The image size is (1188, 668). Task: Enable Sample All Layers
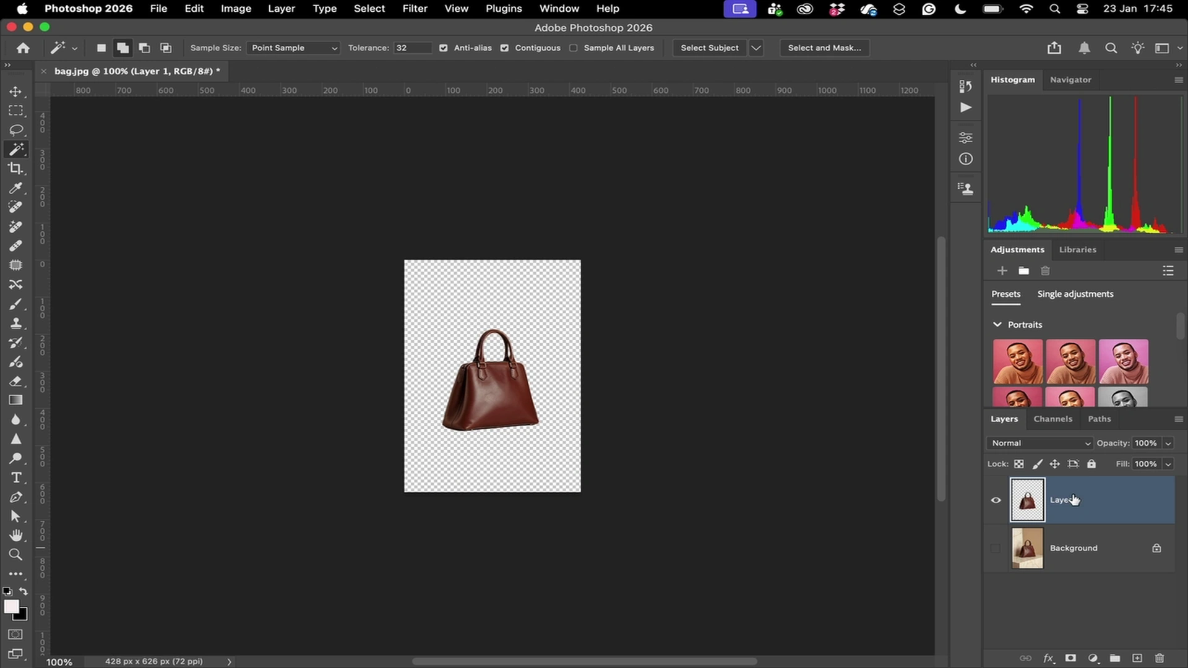[x=574, y=48]
